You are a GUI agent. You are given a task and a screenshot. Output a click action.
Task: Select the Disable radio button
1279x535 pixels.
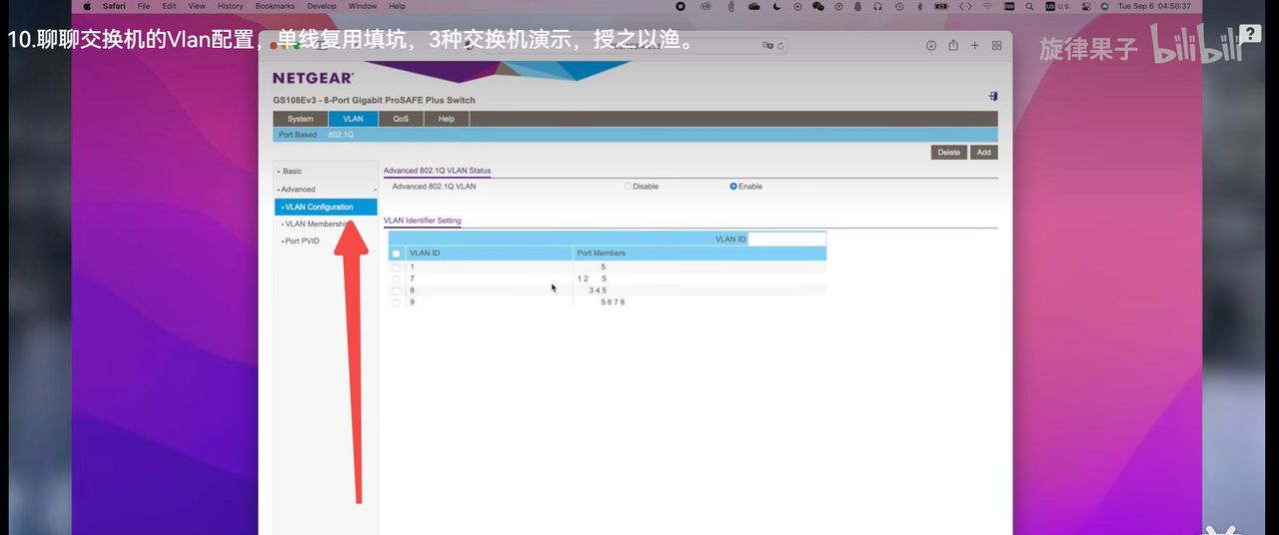[629, 187]
